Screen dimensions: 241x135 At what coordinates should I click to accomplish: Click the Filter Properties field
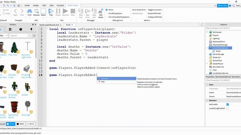coord(223,80)
